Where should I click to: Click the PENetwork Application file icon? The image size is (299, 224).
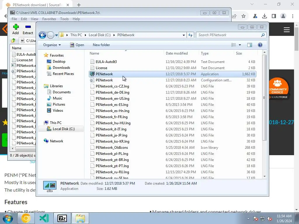[92, 74]
